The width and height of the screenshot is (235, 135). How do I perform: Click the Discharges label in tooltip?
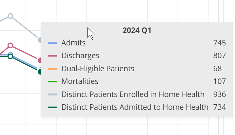pos(80,56)
